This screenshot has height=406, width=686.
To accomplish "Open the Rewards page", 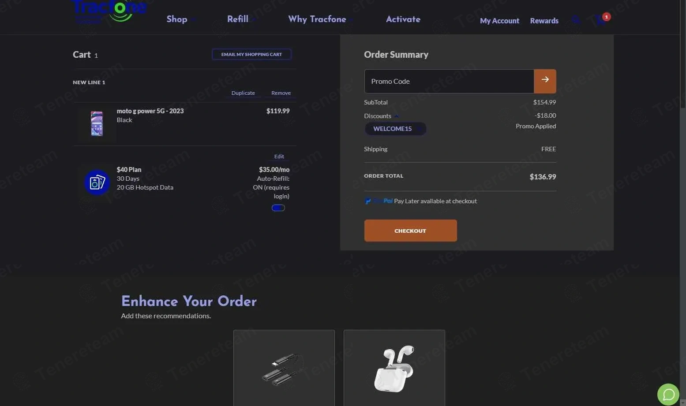I will (544, 21).
